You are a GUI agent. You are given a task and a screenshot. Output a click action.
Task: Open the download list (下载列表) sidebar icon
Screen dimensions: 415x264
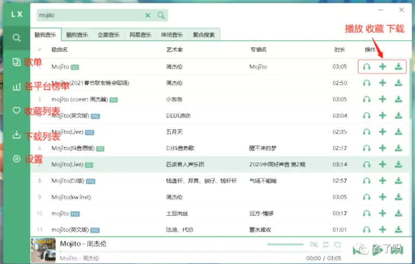(16, 135)
